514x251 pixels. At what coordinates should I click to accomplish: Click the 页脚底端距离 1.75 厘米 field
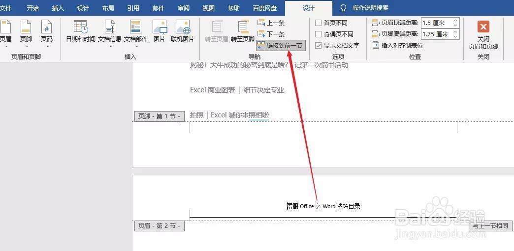pyautogui.click(x=437, y=34)
